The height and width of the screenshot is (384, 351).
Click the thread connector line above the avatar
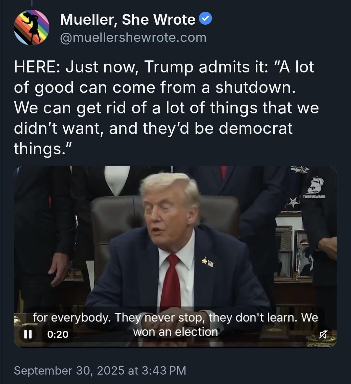(x=32, y=3)
